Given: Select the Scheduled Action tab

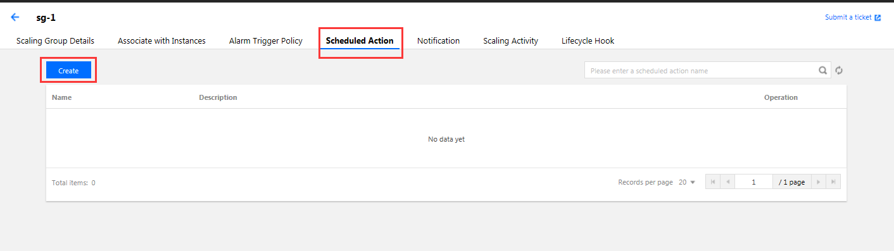Looking at the screenshot, I should (x=360, y=40).
